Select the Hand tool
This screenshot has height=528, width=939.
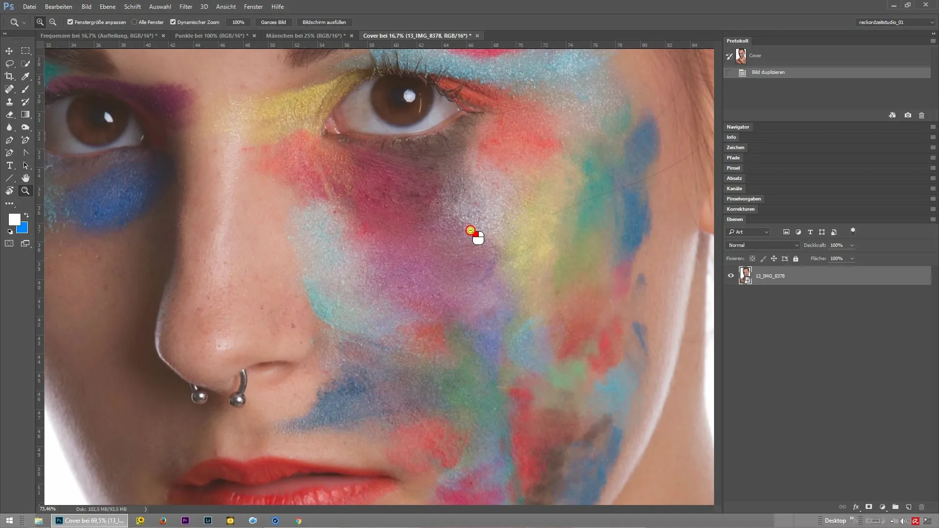point(25,178)
